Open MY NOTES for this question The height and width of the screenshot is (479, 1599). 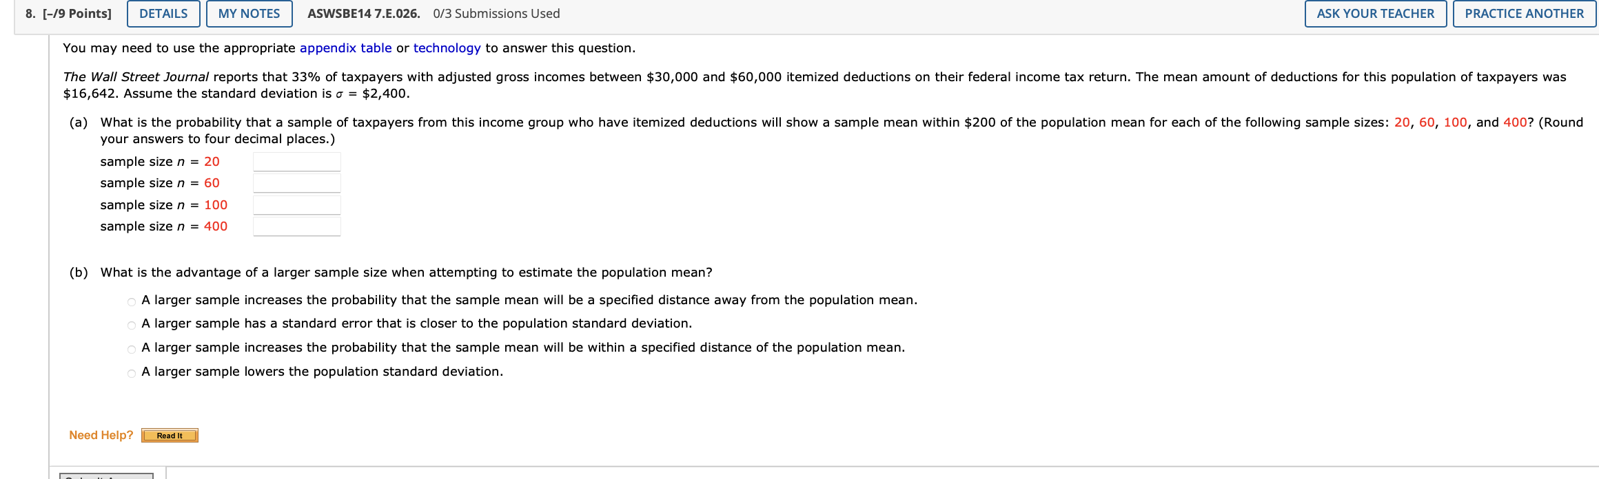249,13
